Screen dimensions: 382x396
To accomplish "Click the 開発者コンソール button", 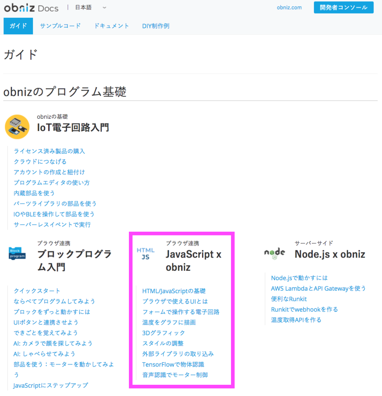I will pyautogui.click(x=344, y=8).
